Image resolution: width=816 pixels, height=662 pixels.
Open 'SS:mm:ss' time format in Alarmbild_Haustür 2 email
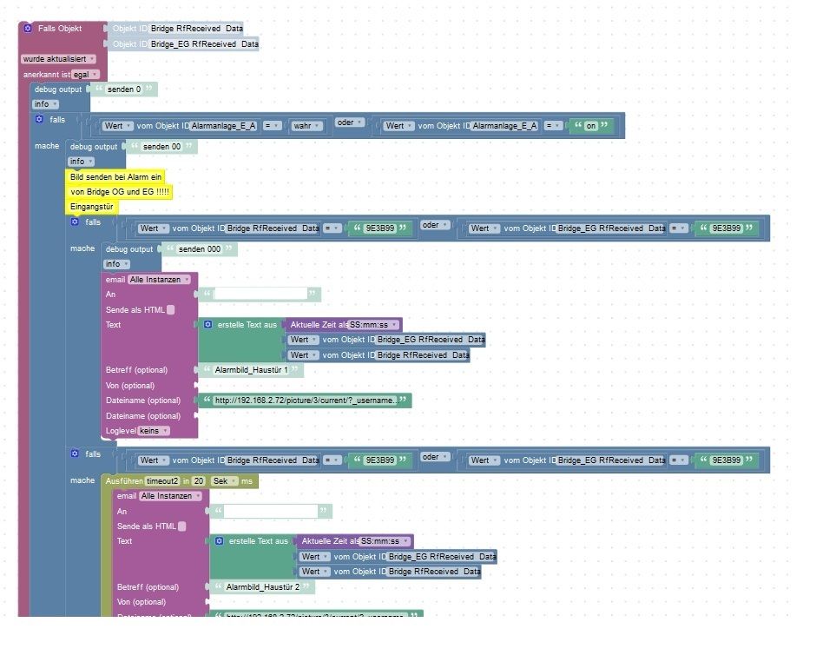click(x=385, y=541)
